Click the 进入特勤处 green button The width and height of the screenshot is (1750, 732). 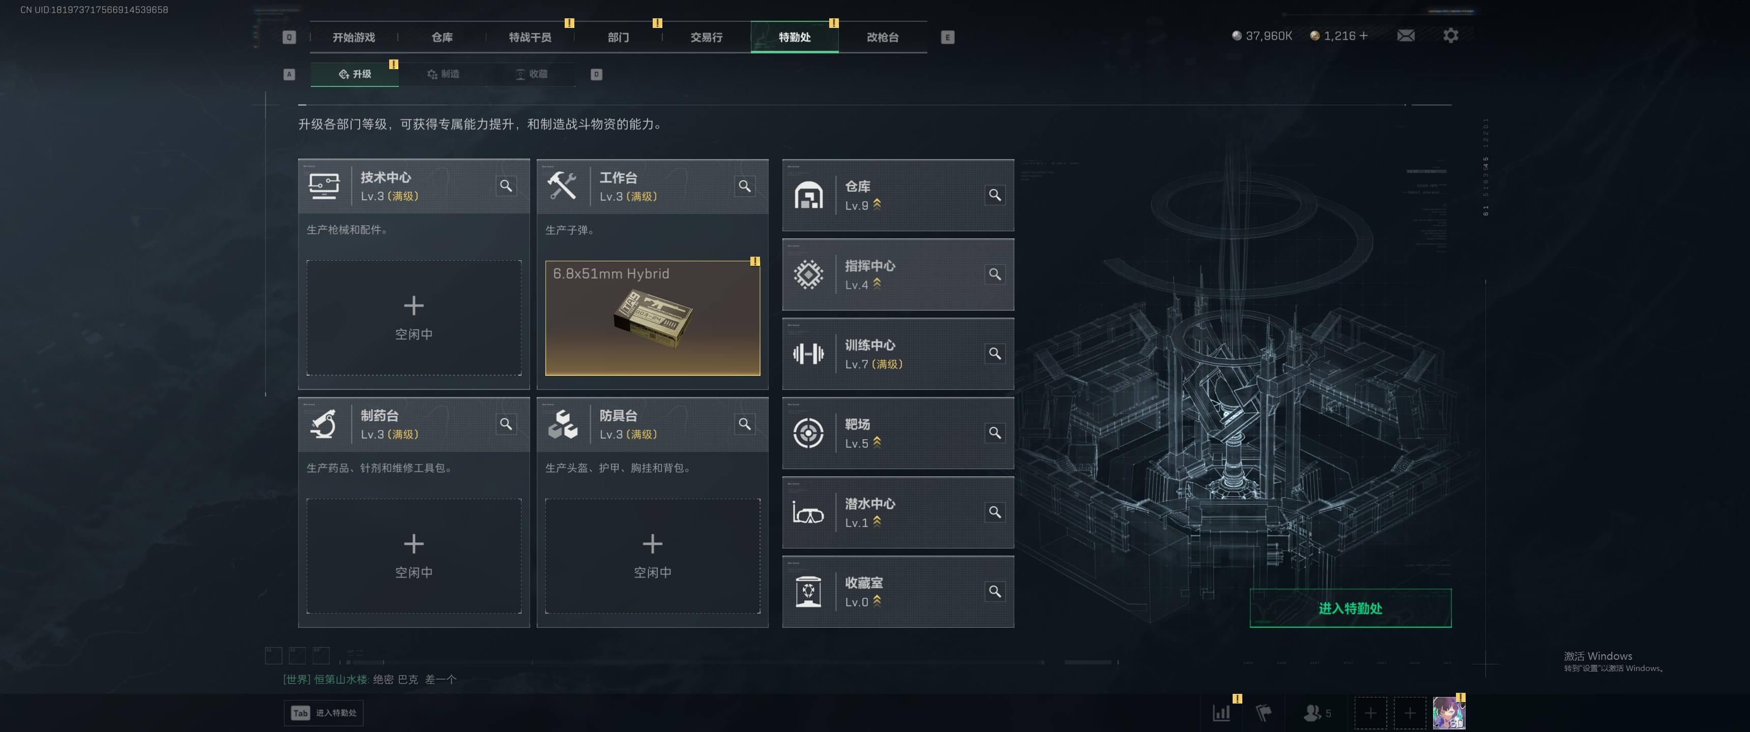point(1351,608)
